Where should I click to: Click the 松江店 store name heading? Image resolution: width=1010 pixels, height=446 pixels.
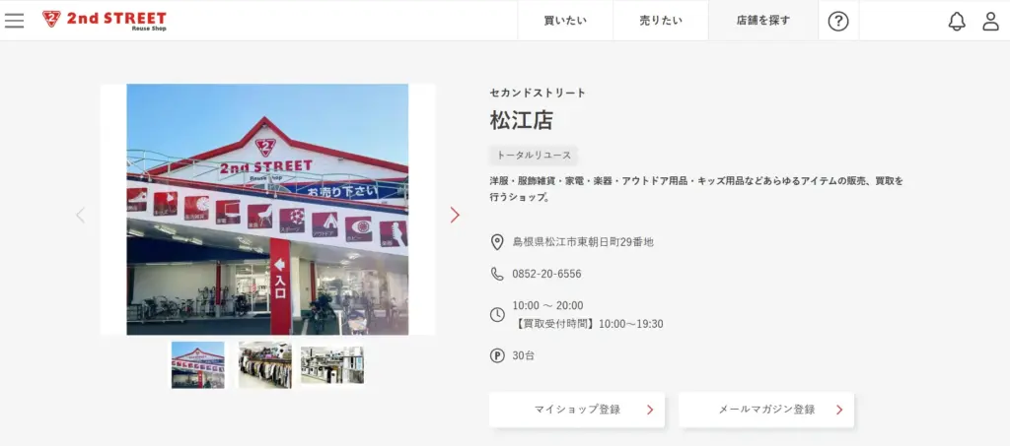click(x=521, y=121)
